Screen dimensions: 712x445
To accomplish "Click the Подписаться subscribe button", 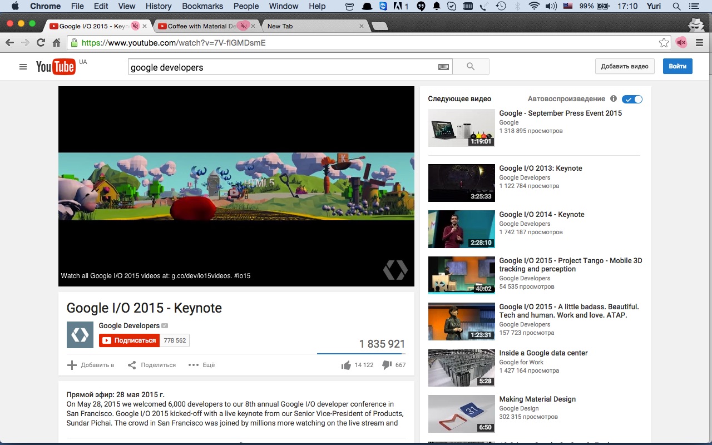I will pyautogui.click(x=129, y=340).
